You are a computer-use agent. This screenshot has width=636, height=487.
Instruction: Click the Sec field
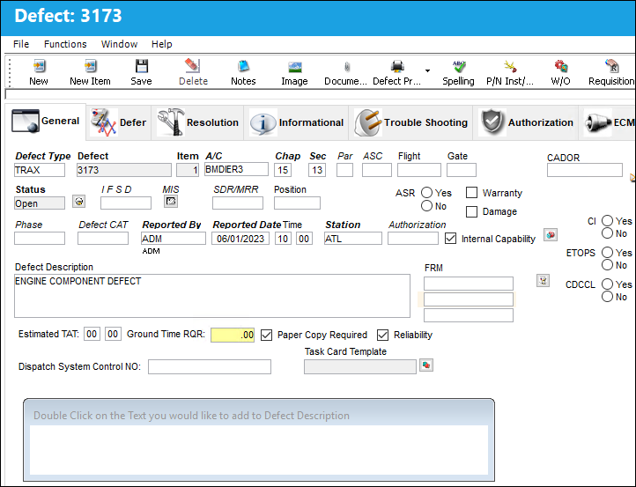point(317,170)
